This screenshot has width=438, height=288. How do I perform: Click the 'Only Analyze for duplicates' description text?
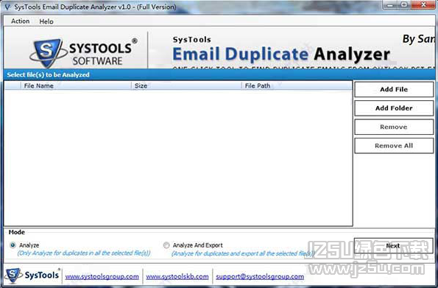coord(84,253)
